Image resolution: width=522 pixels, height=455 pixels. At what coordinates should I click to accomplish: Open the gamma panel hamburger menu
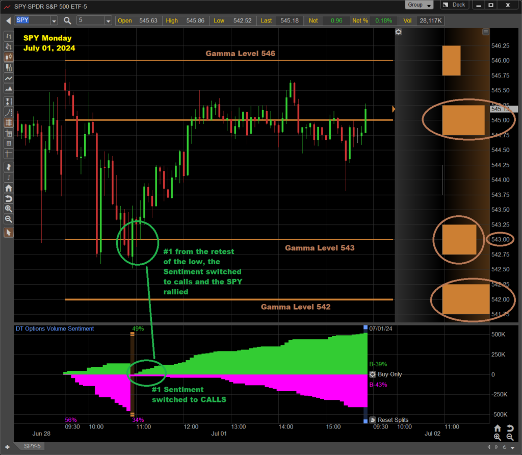(486, 32)
